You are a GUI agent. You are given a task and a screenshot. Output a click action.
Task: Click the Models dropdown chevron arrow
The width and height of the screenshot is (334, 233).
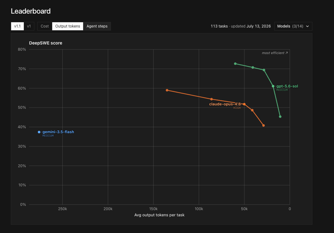(307, 26)
